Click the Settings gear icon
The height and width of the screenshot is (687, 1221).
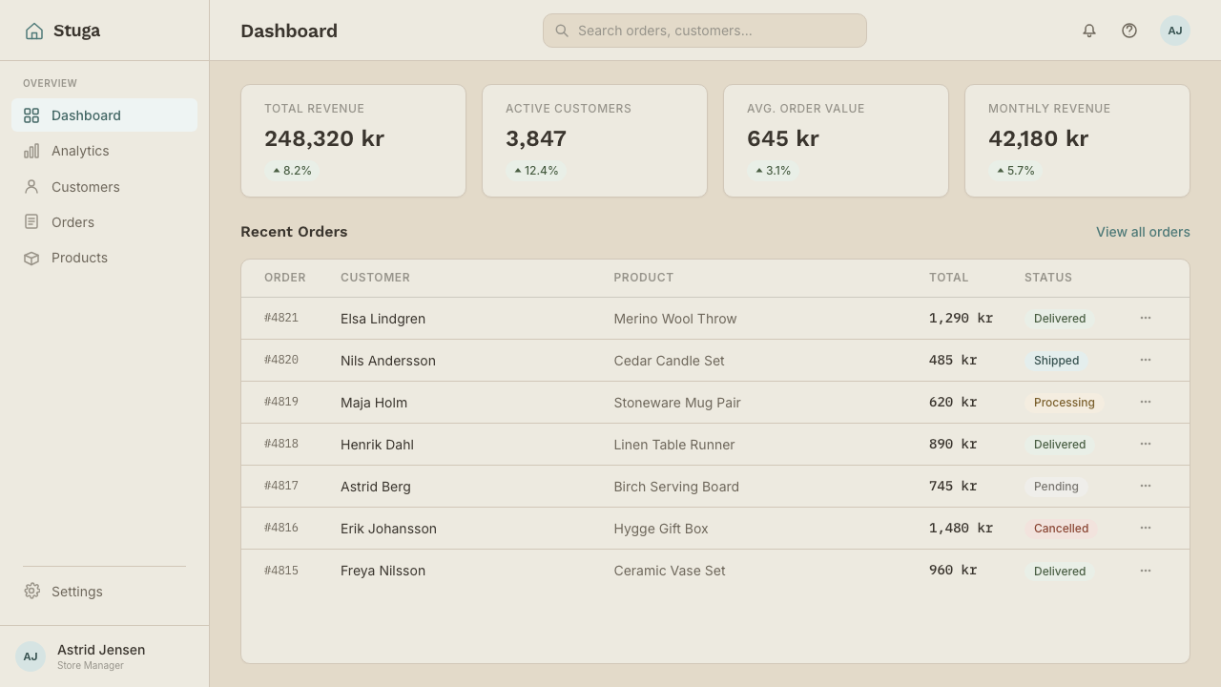click(x=31, y=592)
